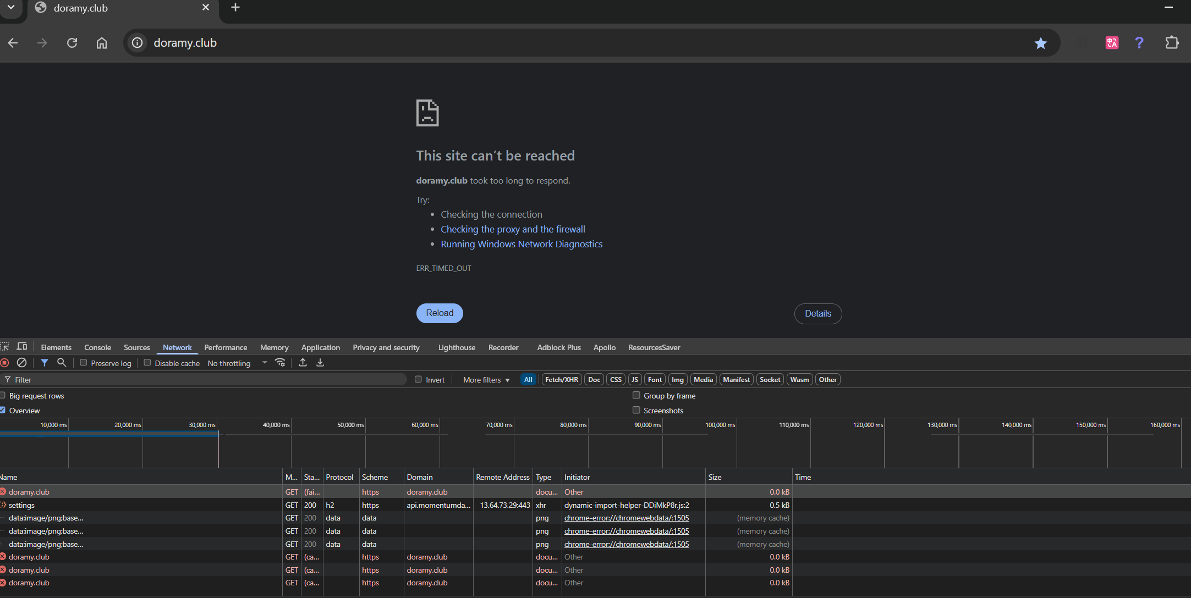Open the No throttling dropdown

(x=237, y=363)
